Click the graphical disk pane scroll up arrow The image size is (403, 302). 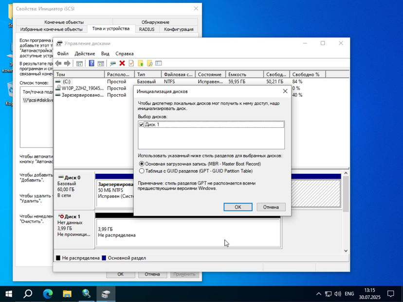346,173
